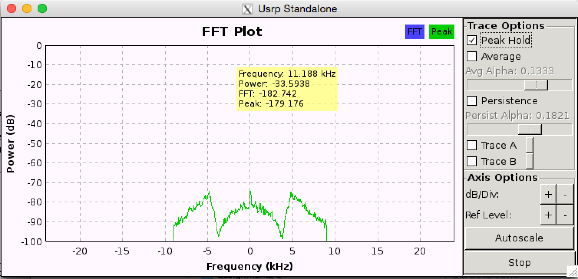
Task: Enable the Trace A checkbox
Action: coord(472,145)
